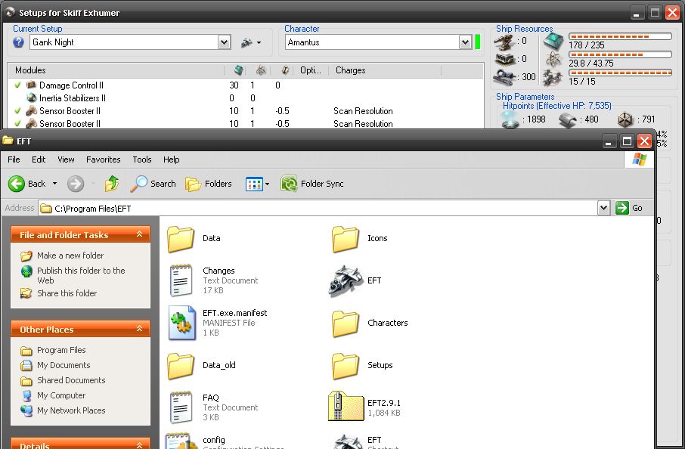
Task: Open the Back button history dropdown
Action: 54,184
